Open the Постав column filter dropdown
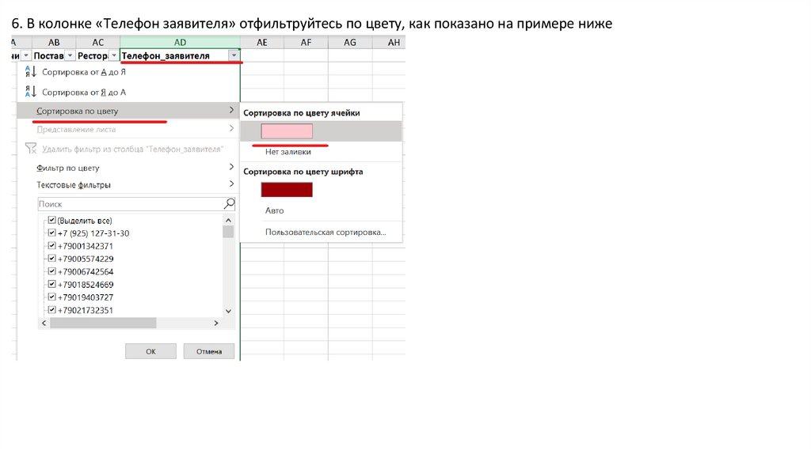 (x=70, y=55)
